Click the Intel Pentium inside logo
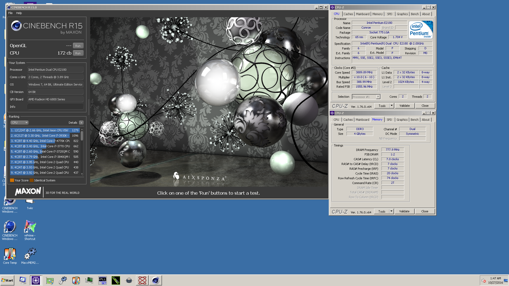Image resolution: width=509 pixels, height=286 pixels. (421, 30)
